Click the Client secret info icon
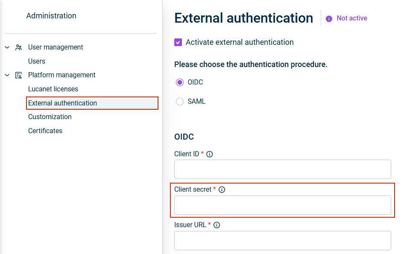The image size is (410, 254). pyautogui.click(x=222, y=190)
